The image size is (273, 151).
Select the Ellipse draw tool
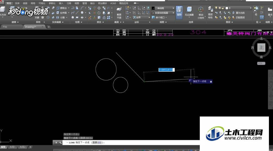point(82,17)
